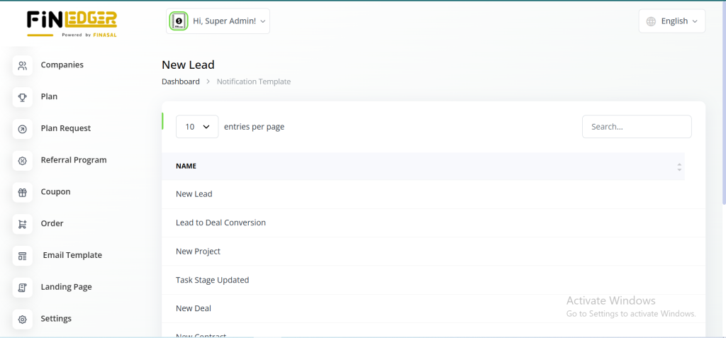
Task: Click the Settings gear icon in sidebar
Action: click(x=23, y=320)
